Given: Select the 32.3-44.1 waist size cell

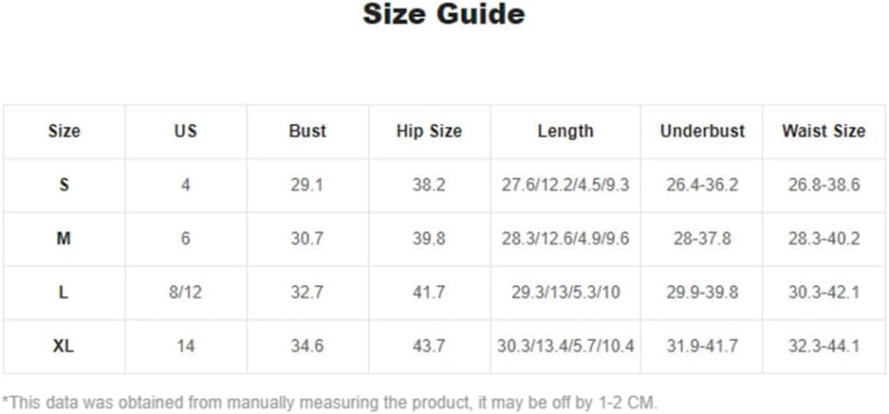Looking at the screenshot, I should [x=824, y=346].
